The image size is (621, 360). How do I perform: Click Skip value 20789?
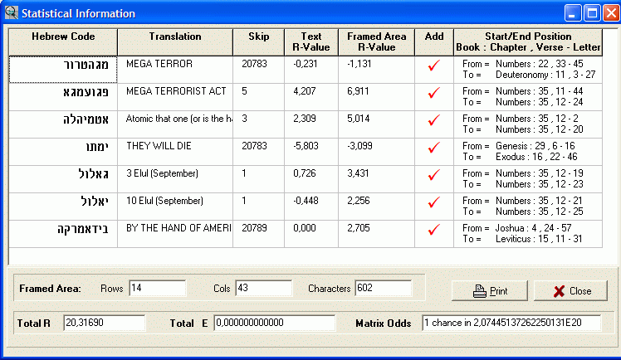click(x=254, y=228)
